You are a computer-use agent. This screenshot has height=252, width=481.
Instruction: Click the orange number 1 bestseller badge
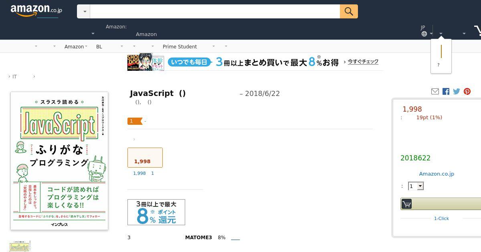pos(135,121)
